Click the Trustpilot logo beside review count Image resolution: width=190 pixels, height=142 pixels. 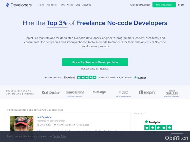point(140,78)
